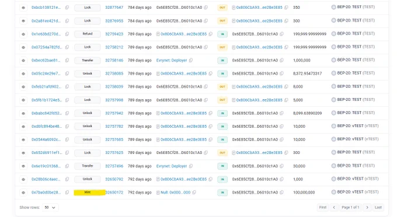The image size is (397, 217).
Task: View details of Mint transaction 0x7ba0d0be28
Action: click(x=23, y=192)
